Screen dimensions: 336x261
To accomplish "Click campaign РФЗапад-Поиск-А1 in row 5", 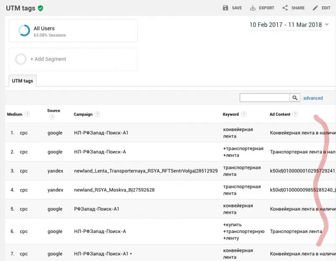I will [x=97, y=209].
